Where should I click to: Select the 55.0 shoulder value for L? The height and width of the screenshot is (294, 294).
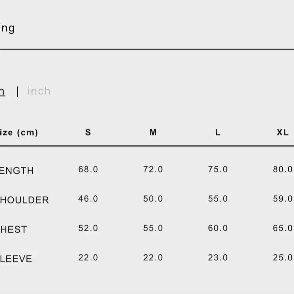tap(218, 199)
